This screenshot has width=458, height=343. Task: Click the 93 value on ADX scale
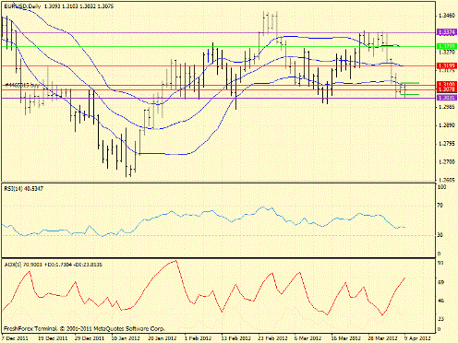pos(440,264)
